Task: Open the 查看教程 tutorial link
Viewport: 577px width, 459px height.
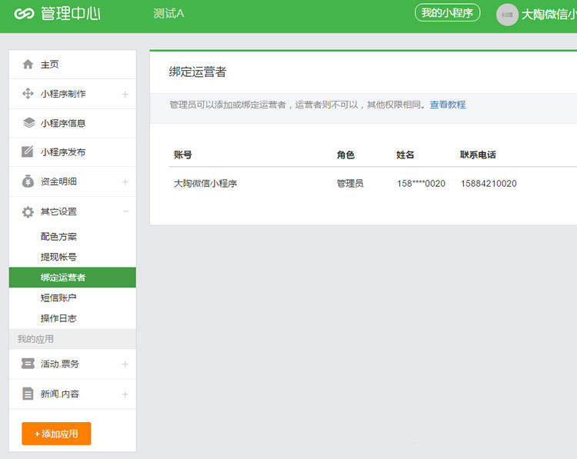Action: 447,105
